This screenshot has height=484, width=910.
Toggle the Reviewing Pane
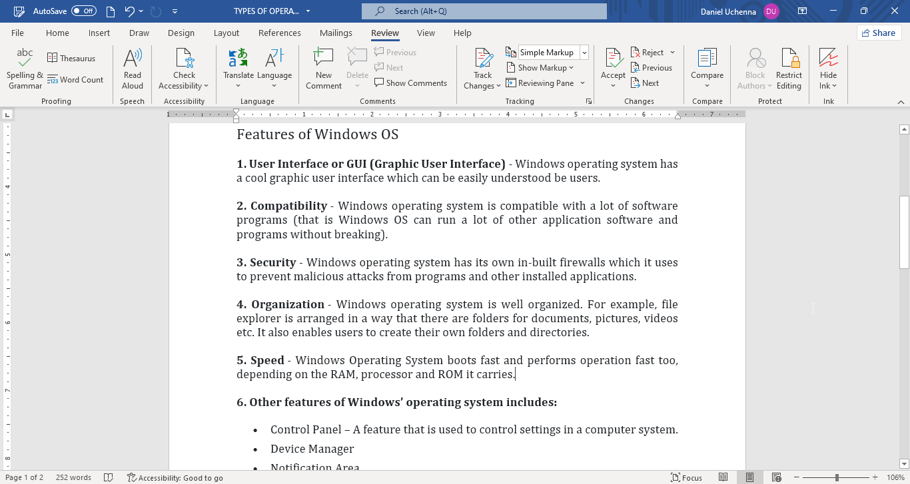540,83
